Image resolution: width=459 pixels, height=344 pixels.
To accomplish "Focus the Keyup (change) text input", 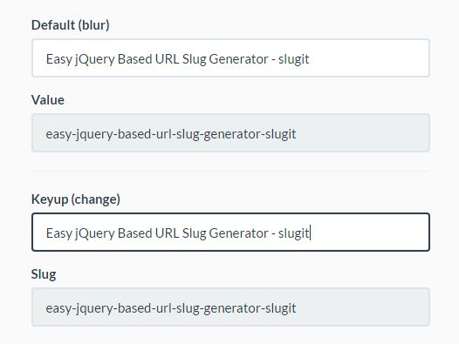I will [x=230, y=232].
